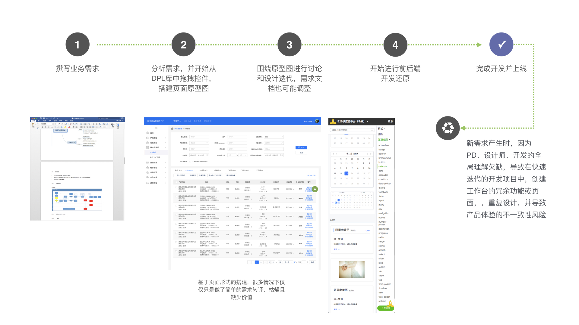The width and height of the screenshot is (579, 325).
Task: Check the first table row checkbox
Action: [176, 187]
